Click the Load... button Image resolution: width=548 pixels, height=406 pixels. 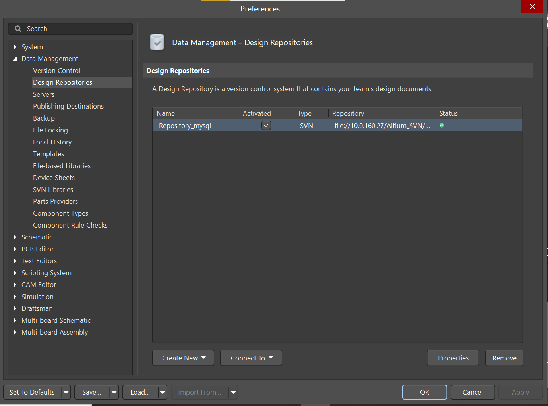coord(140,392)
